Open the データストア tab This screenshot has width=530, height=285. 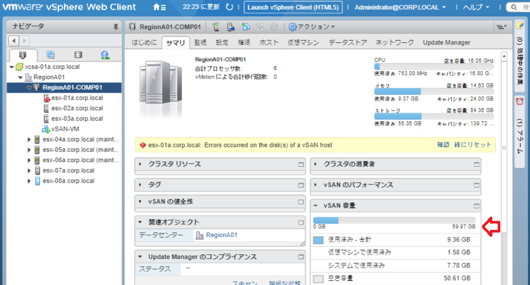348,42
